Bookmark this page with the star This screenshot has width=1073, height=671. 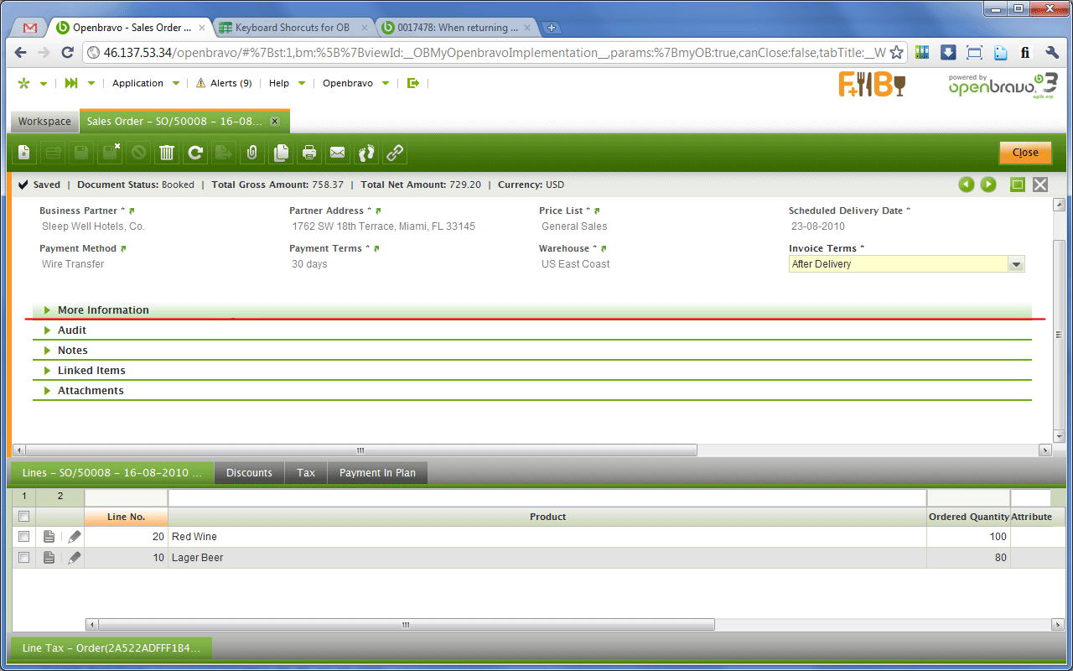coord(896,52)
